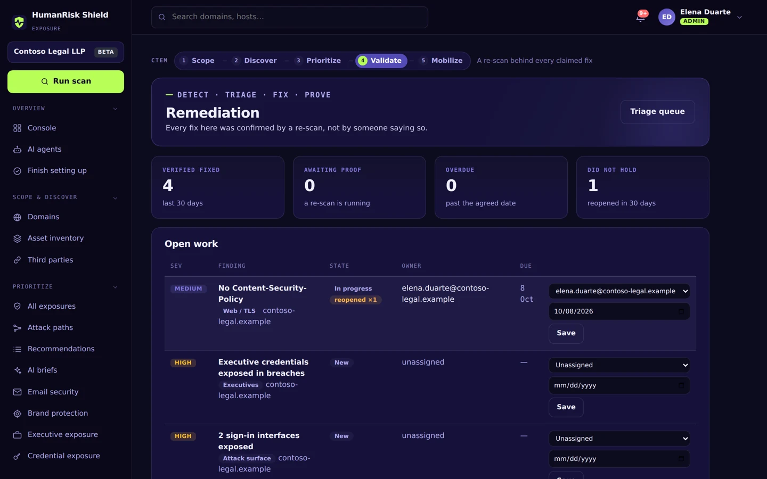The width and height of the screenshot is (767, 479).
Task: Click the Verified Fixed stat card
Action: pyautogui.click(x=218, y=187)
